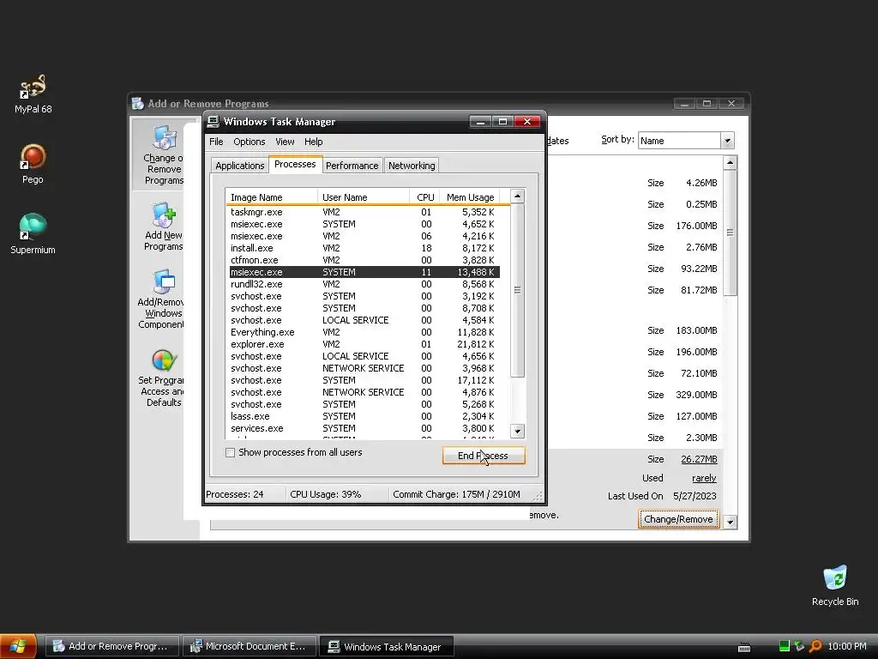Select the lsass.exe process

pos(363,416)
